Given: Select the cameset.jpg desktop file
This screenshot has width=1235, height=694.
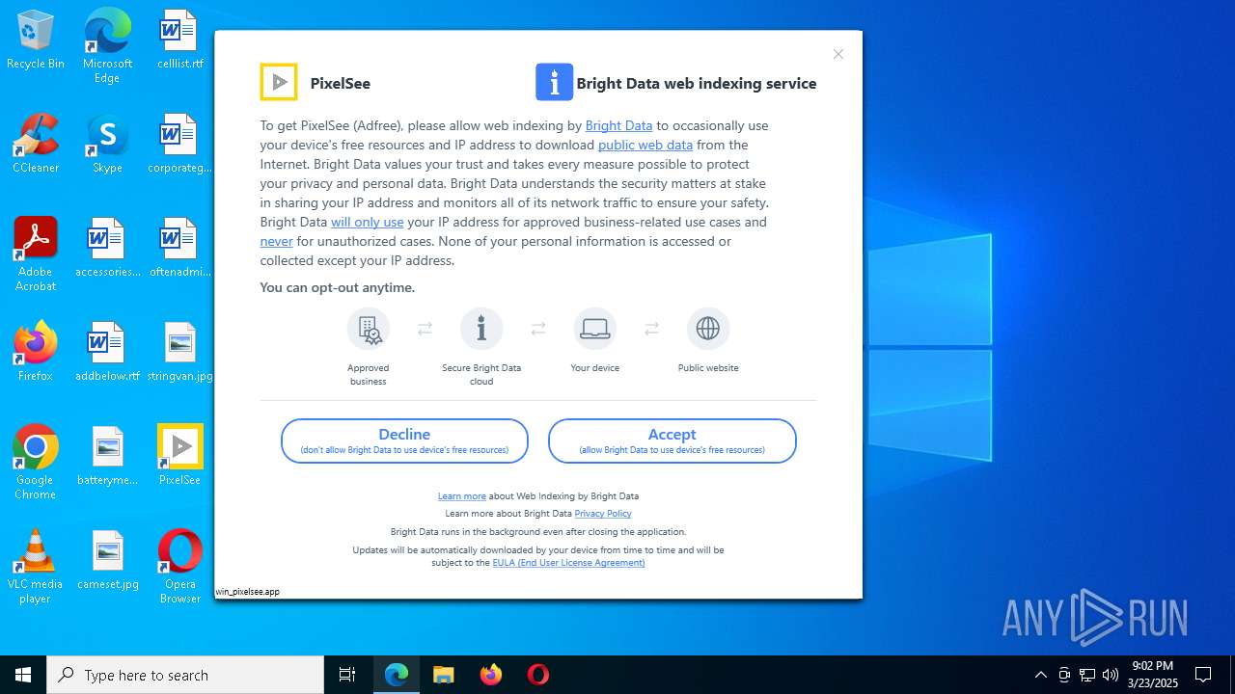Looking at the screenshot, I should pos(107,561).
